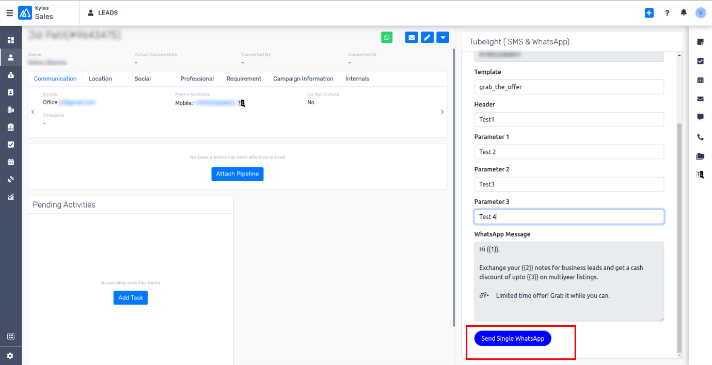Click the green WhatsApp icon
Screen dimensions: 712x365
tap(387, 37)
